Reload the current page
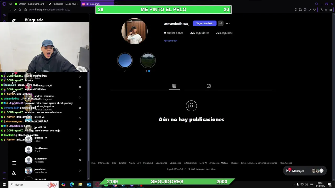This screenshot has height=188, width=335. pos(20,10)
